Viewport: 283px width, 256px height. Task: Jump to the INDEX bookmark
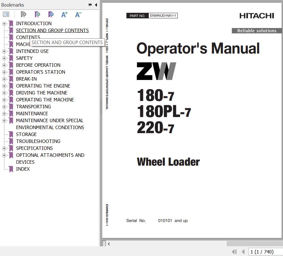tap(23, 169)
